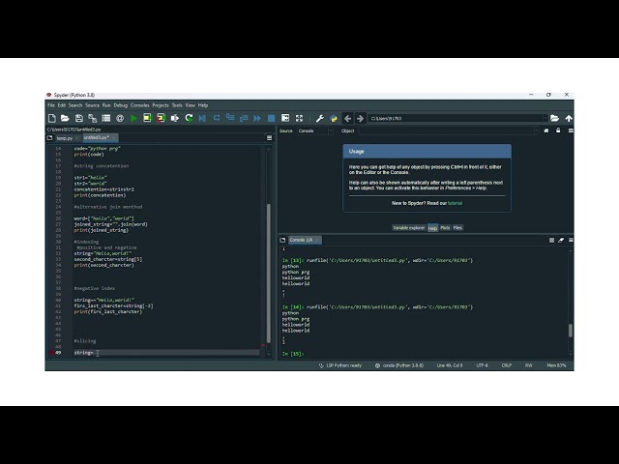Image resolution: width=619 pixels, height=464 pixels.
Task: Click LSP Python: ready status
Action: coord(340,365)
